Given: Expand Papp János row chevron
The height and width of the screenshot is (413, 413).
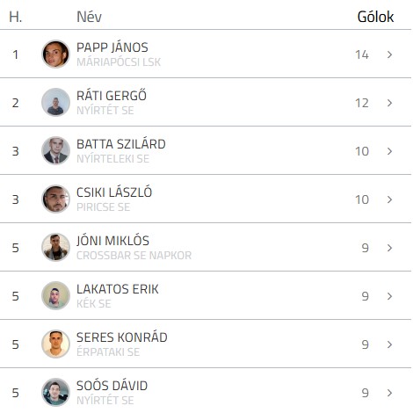Looking at the screenshot, I should pyautogui.click(x=389, y=54).
